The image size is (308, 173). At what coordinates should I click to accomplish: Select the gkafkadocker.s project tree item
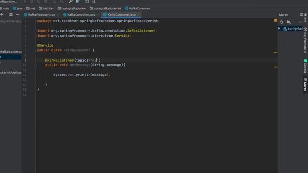pos(11,52)
